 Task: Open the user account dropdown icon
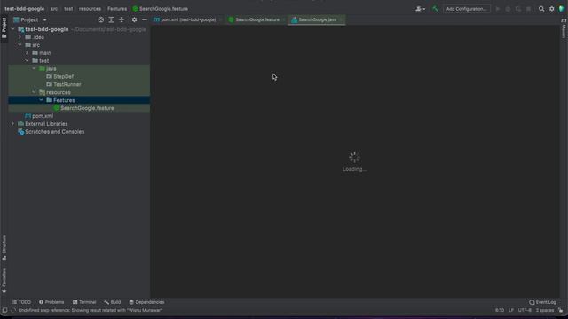pos(420,9)
